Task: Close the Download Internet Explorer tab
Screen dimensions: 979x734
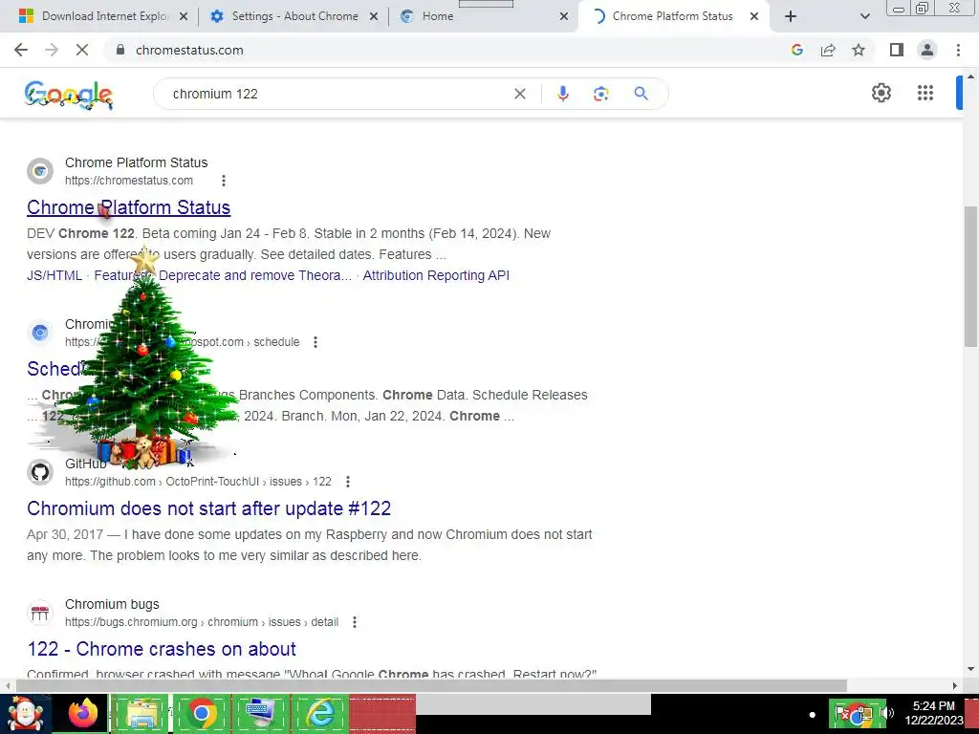Action: (x=184, y=16)
